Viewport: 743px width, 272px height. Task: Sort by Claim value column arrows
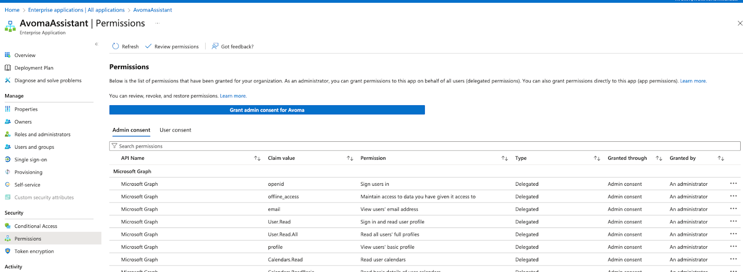(350, 158)
